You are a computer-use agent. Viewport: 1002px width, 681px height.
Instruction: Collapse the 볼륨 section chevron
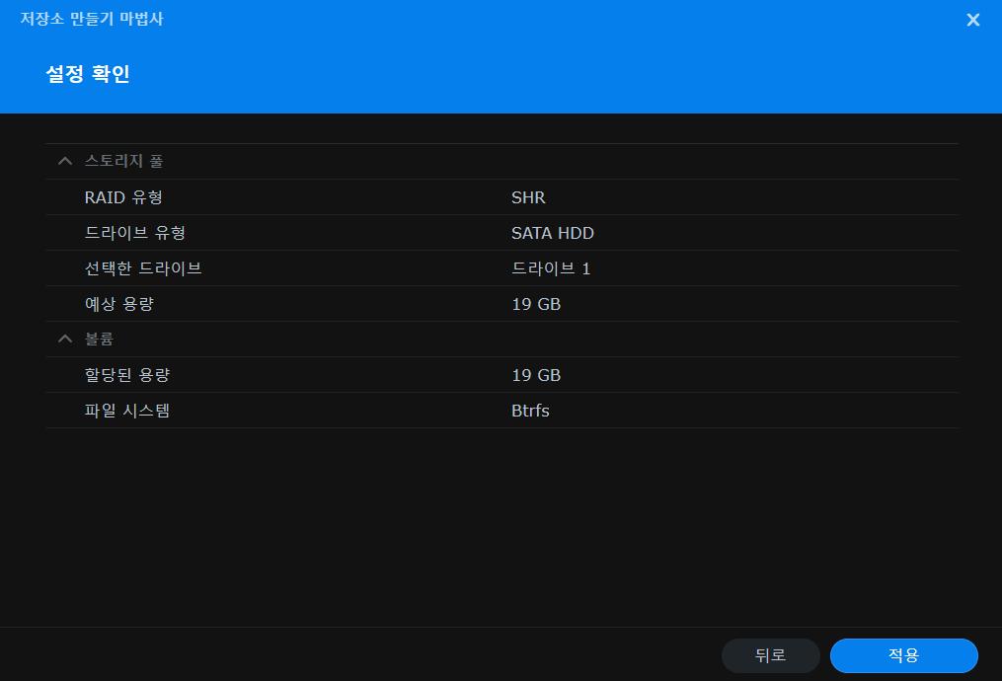[65, 339]
